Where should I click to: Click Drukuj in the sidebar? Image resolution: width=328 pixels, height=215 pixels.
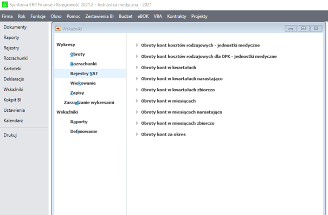10,135
